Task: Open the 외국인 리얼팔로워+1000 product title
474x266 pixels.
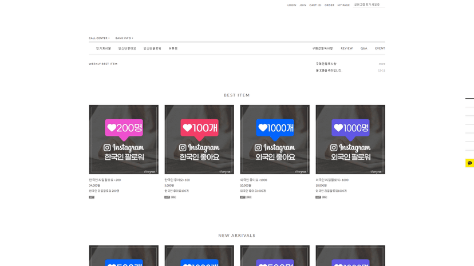Action: pos(332,180)
